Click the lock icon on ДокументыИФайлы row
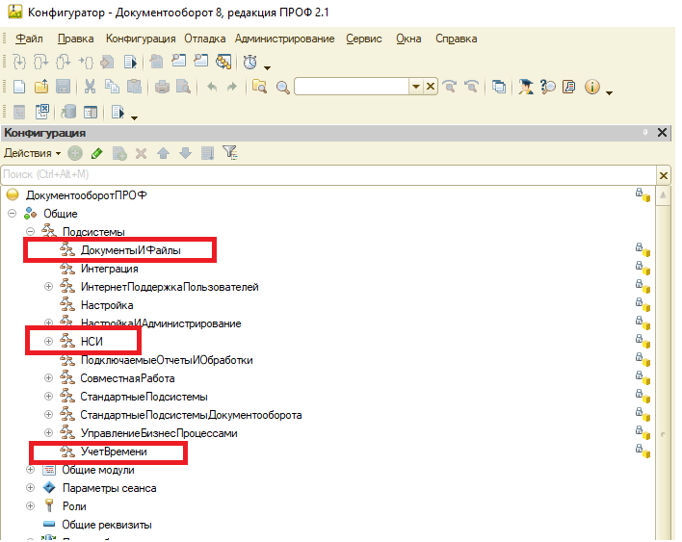This screenshot has width=682, height=542. (643, 250)
